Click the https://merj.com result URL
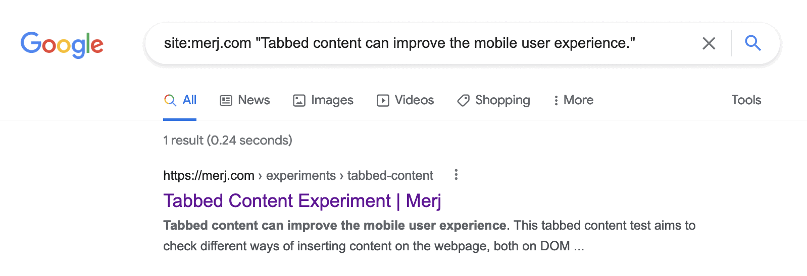Screen dimensions: 807x276 pyautogui.click(x=209, y=176)
